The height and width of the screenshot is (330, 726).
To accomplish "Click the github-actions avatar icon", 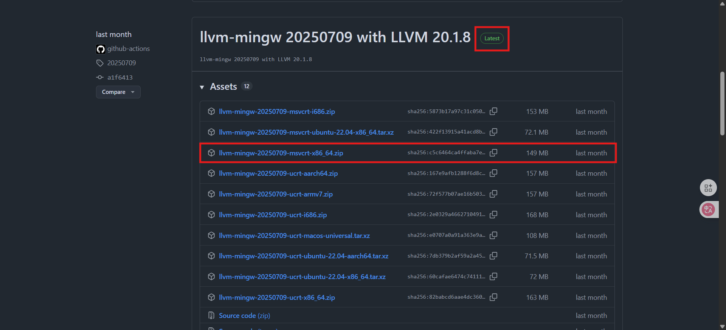I will point(101,49).
